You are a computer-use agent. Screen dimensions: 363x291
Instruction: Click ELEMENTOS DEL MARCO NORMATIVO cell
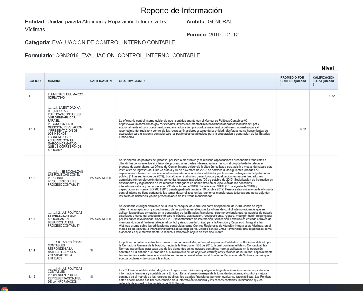pos(65,96)
